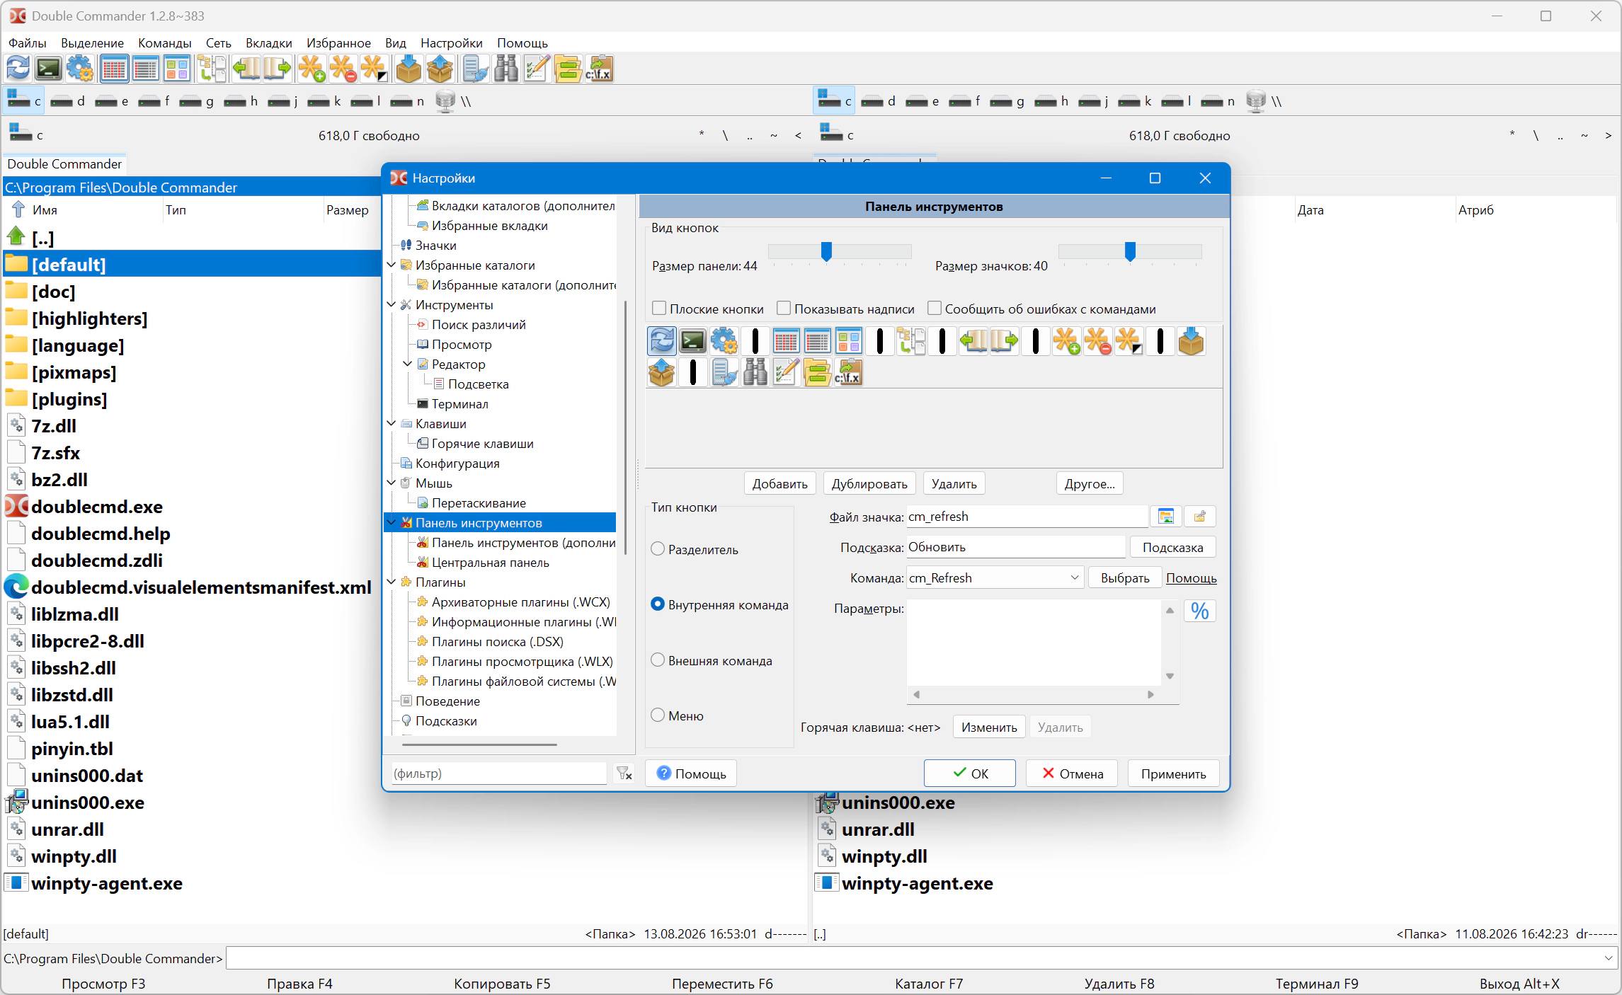Viewport: 1622px width, 995px height.
Task: Click server-with-plug network icon in main toolbar
Action: (474, 69)
